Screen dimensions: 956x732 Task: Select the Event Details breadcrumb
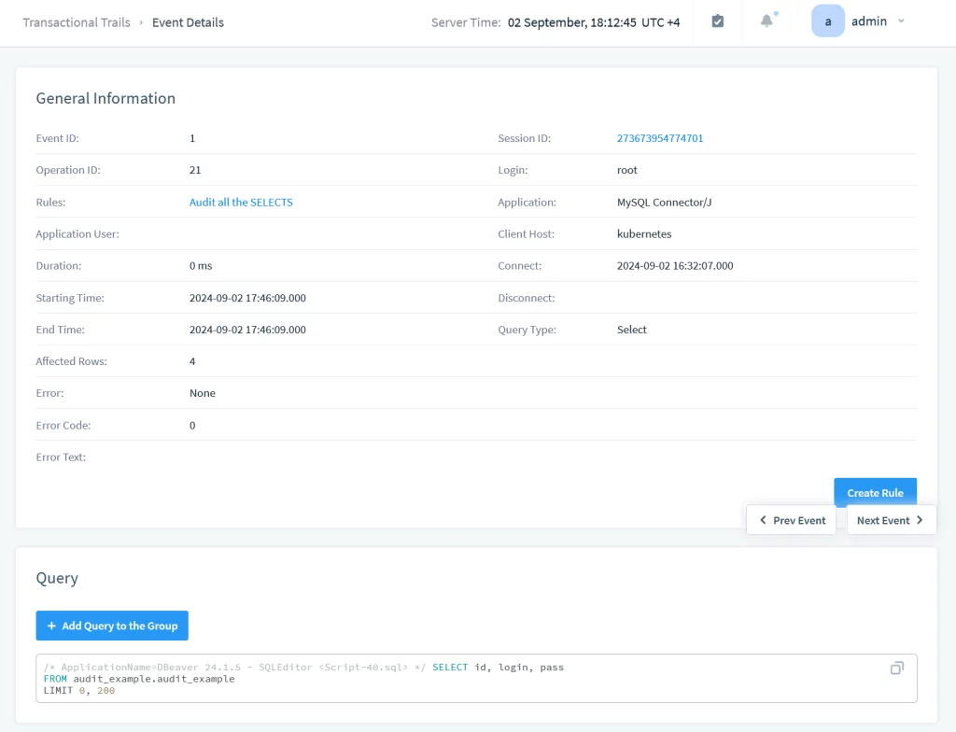click(188, 22)
